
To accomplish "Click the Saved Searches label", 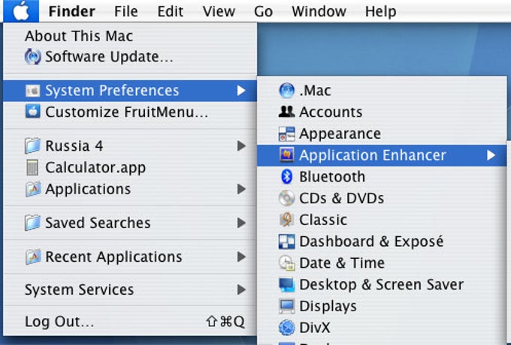I will point(98,223).
